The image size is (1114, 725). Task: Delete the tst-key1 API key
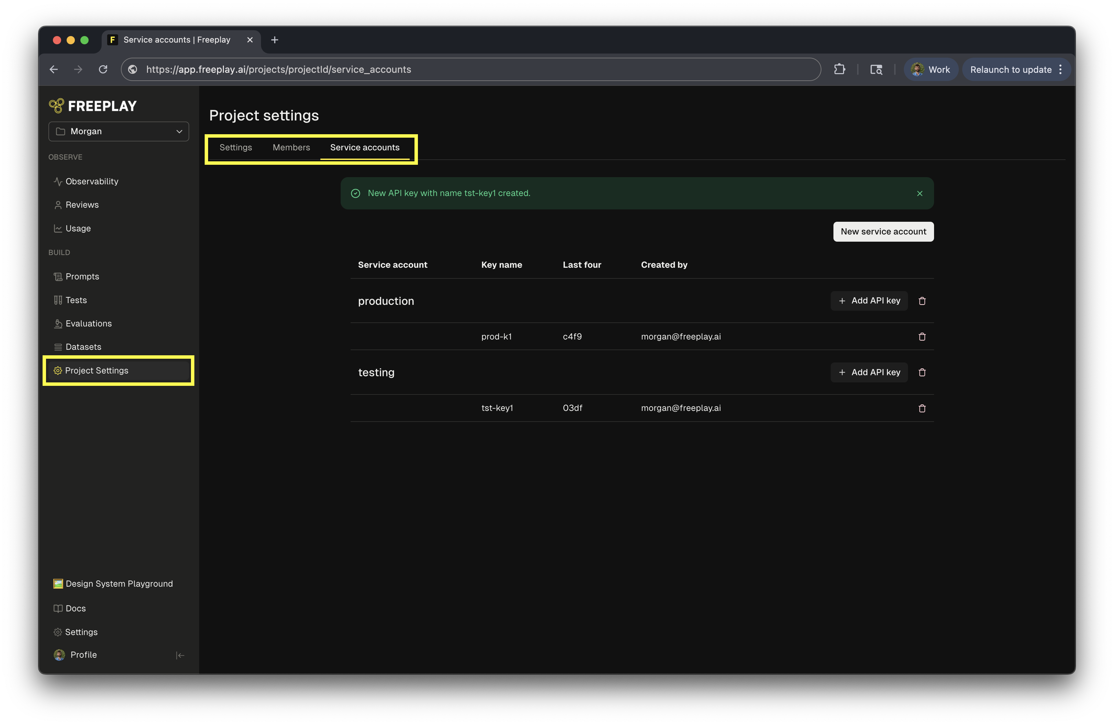point(922,408)
